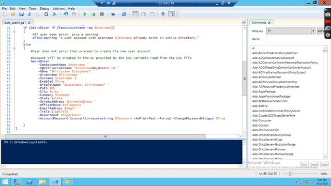Image resolution: width=331 pixels, height=186 pixels.
Task: Take a snapshot with the camera overlay icon
Action: click(327, 14)
